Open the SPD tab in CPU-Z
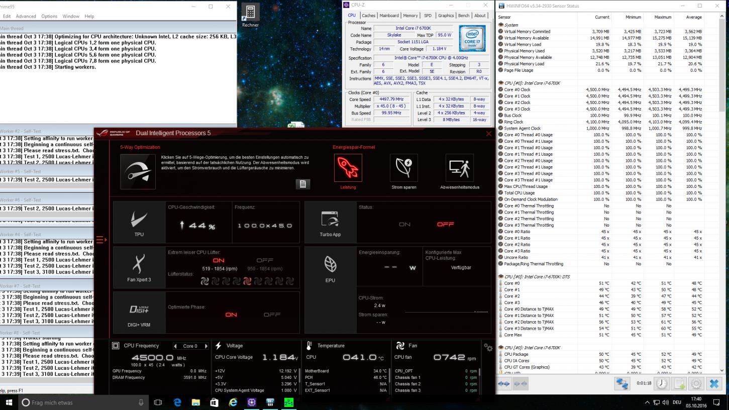The image size is (729, 410). 428,16
